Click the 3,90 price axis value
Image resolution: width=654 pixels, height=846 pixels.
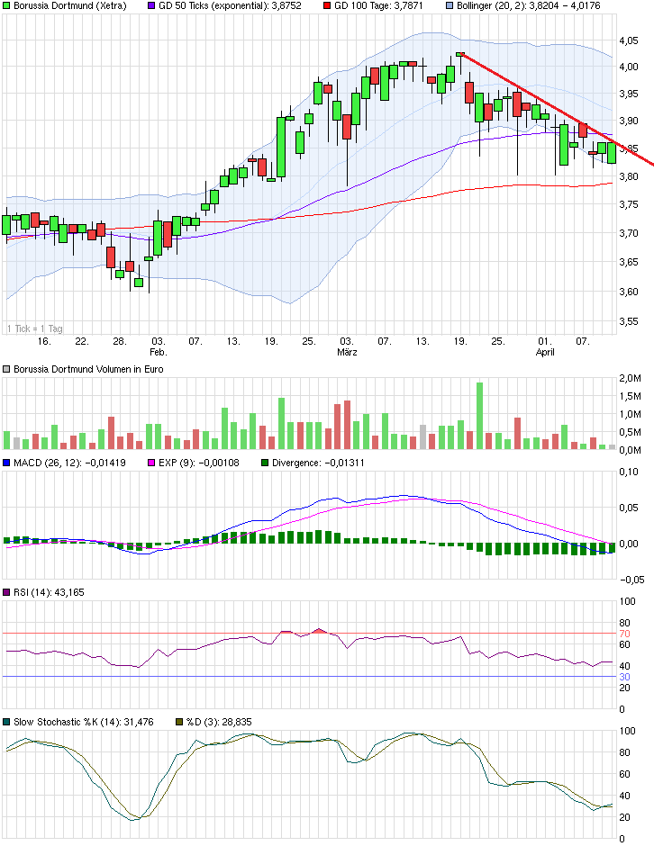[x=629, y=121]
